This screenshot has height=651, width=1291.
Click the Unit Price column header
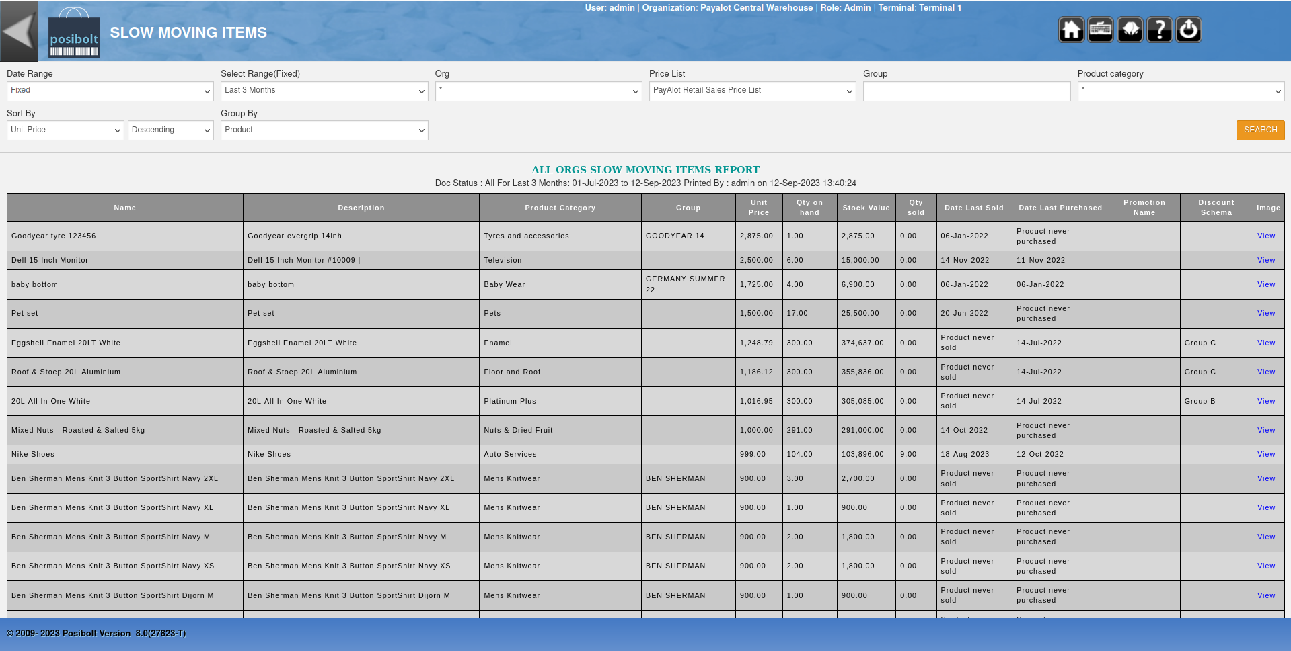point(759,208)
